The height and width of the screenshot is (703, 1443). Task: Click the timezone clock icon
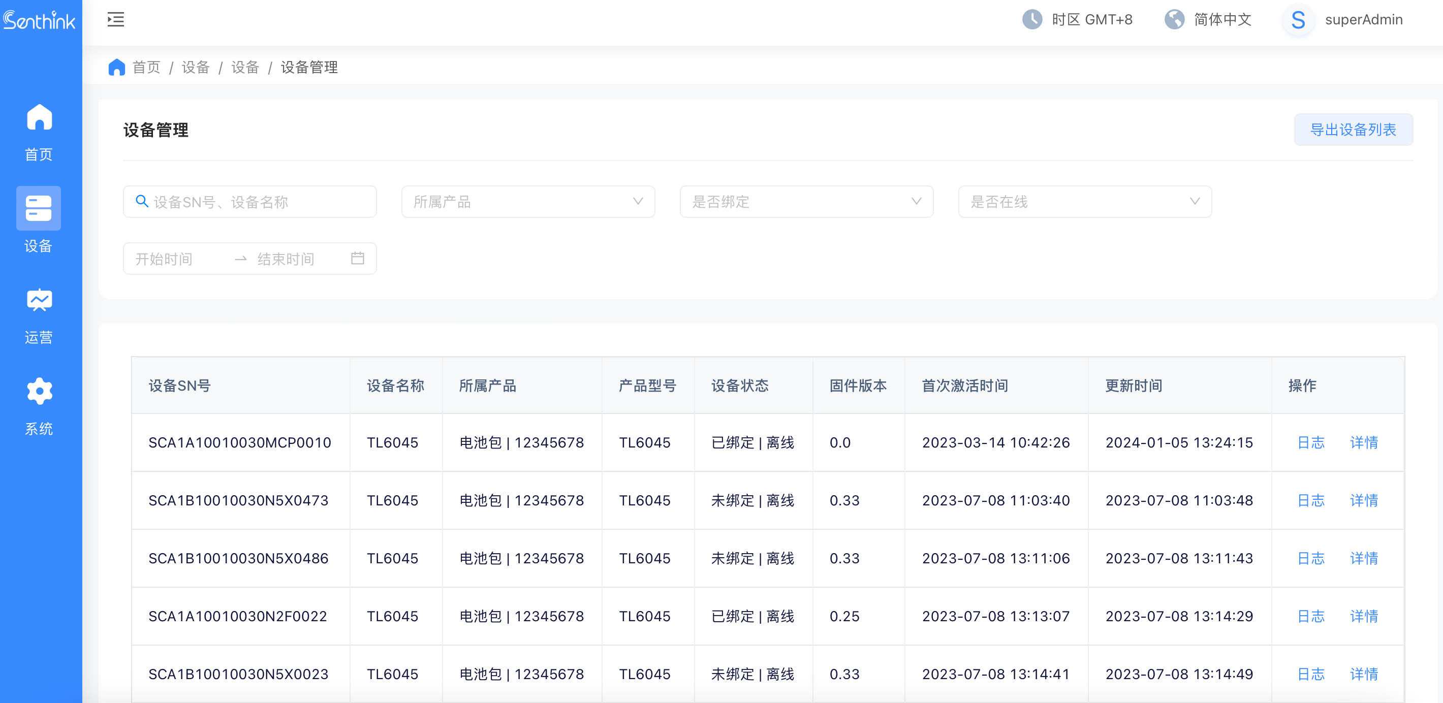(1032, 20)
